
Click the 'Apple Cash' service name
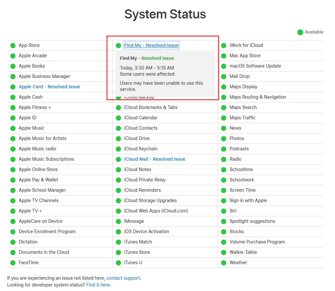(x=31, y=97)
